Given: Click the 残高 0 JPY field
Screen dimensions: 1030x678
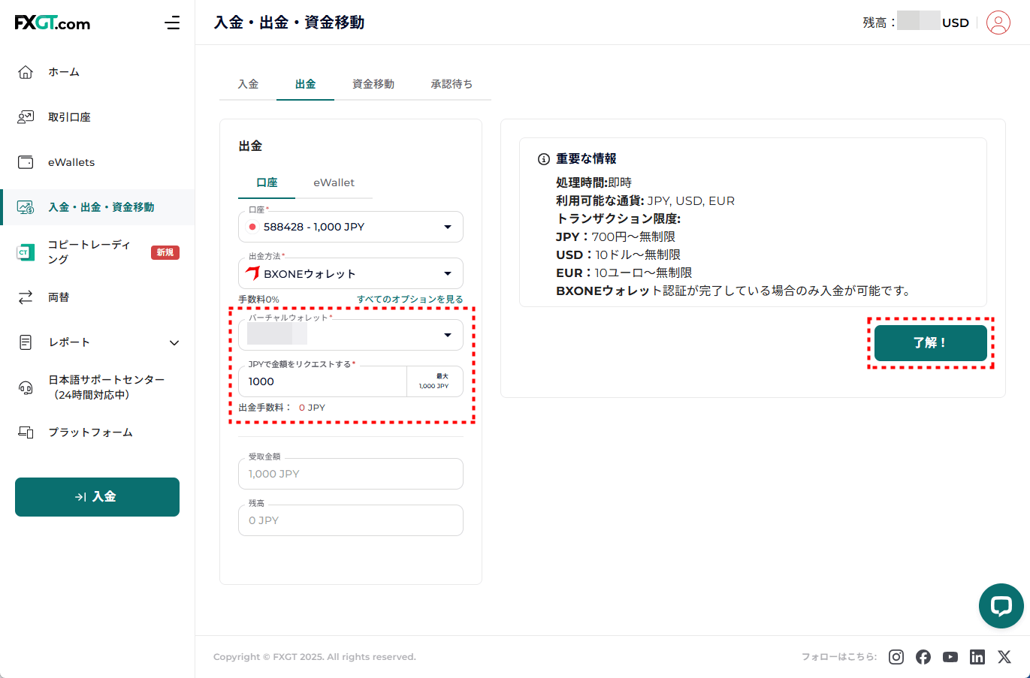Looking at the screenshot, I should [351, 520].
